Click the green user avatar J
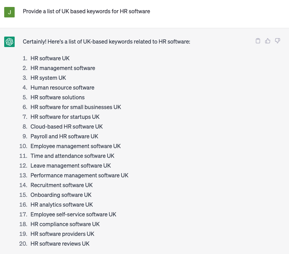This screenshot has width=289, height=254. [9, 12]
